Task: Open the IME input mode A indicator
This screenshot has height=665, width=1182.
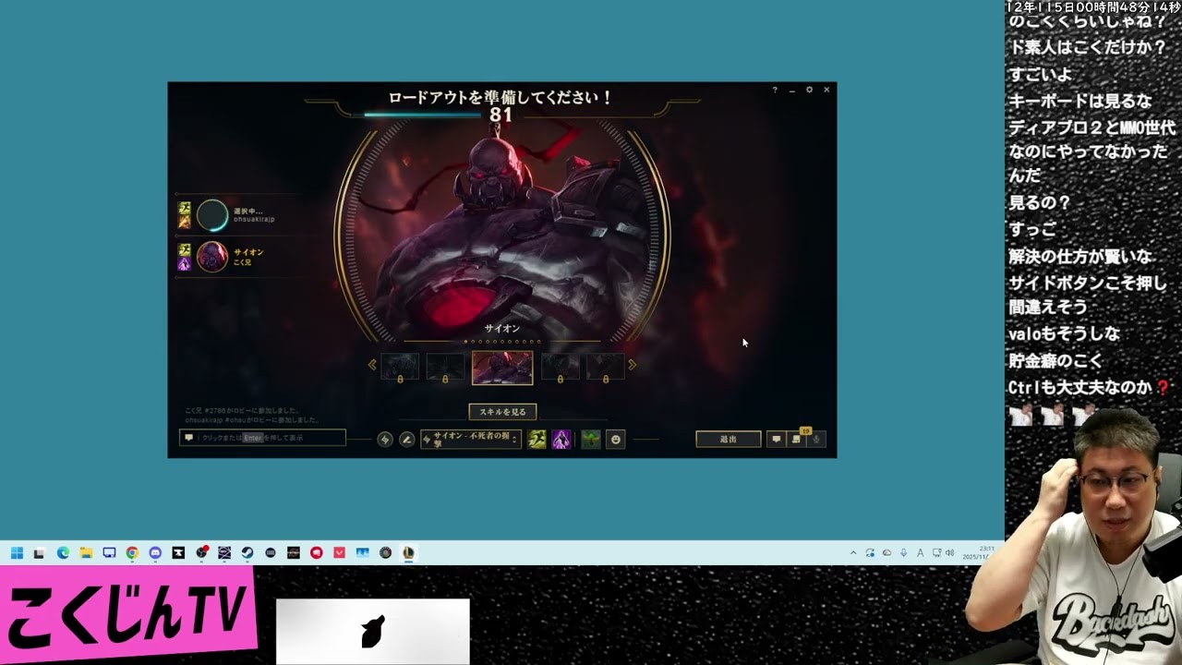Action: click(x=920, y=553)
